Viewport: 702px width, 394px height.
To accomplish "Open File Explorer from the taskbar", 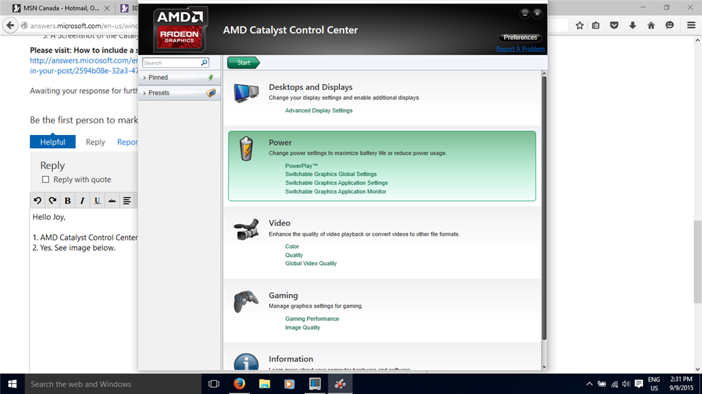I will coord(264,384).
